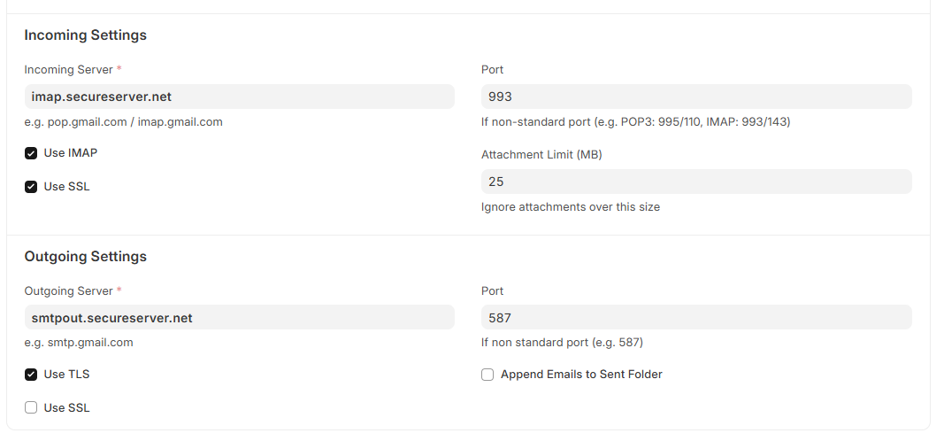944x441 pixels.
Task: Collapse the Incoming Settings section heading
Action: 86,35
